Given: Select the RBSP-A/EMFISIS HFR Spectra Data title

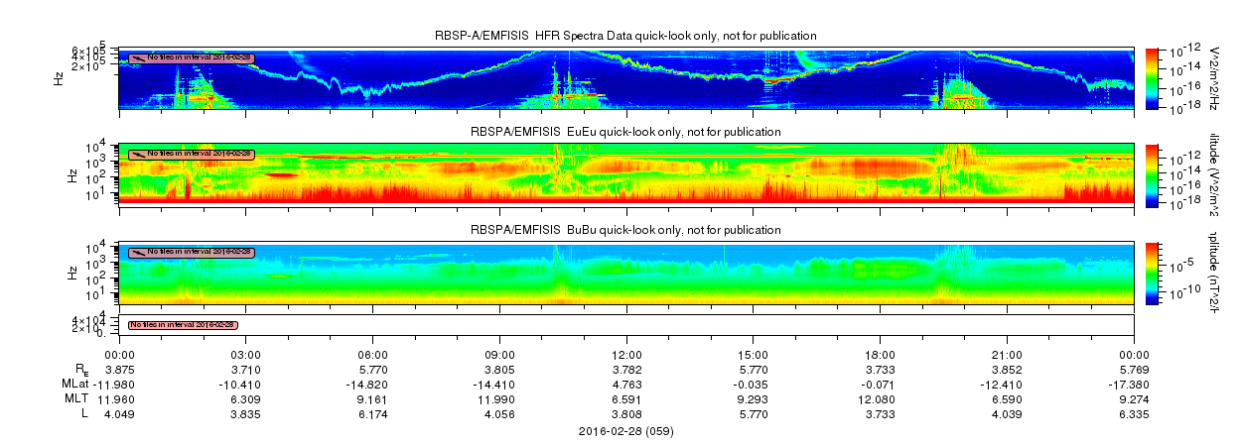Looking at the screenshot, I should tap(626, 36).
